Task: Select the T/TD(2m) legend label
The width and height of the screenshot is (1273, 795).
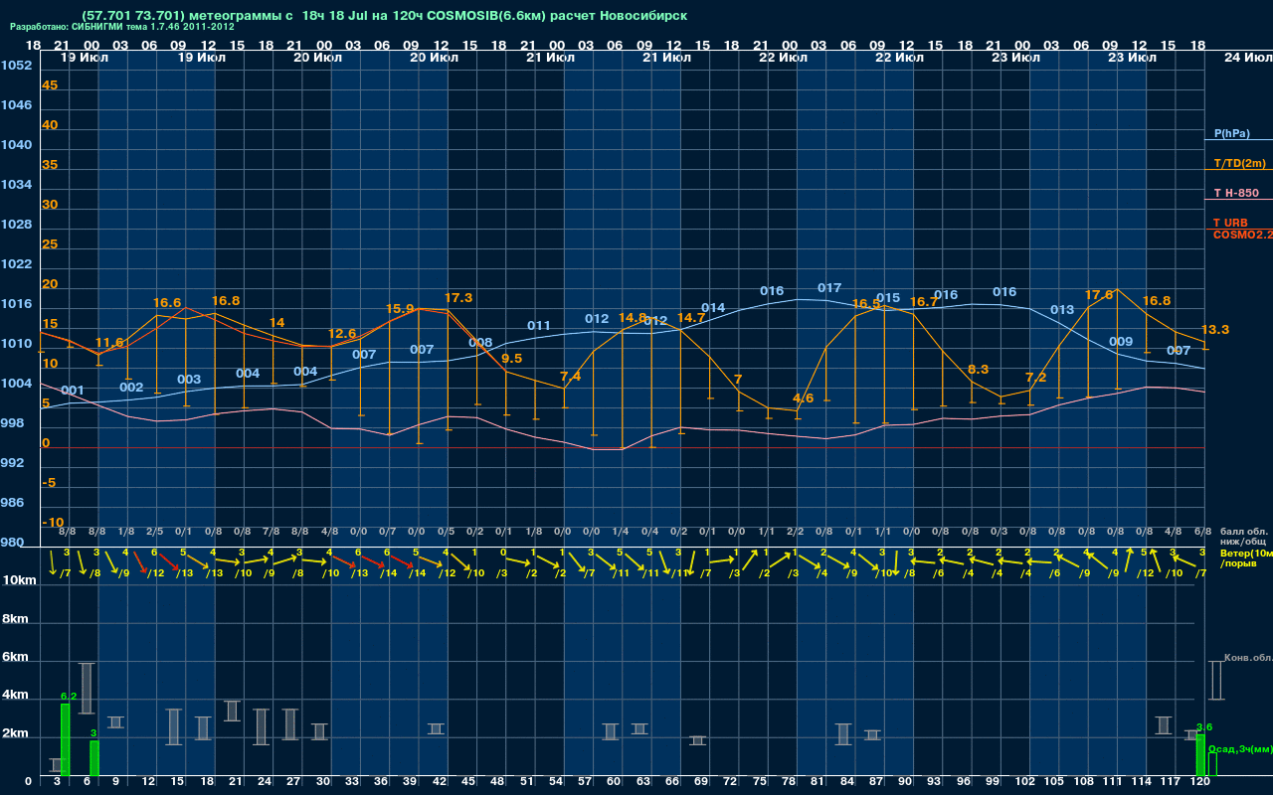Action: coord(1239,163)
